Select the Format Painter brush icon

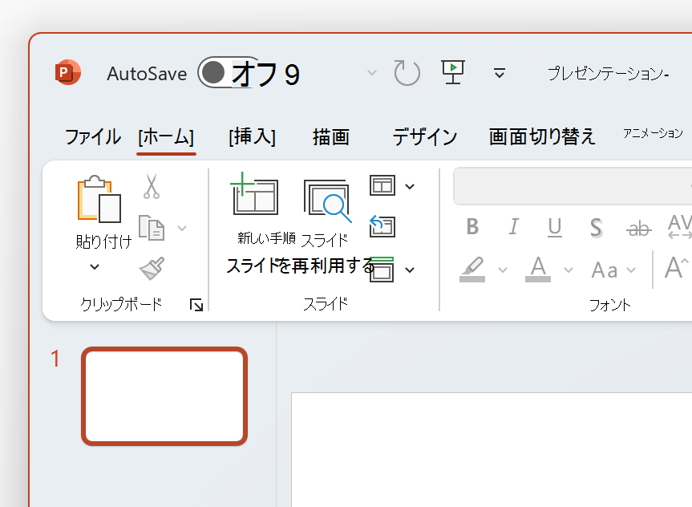click(152, 268)
